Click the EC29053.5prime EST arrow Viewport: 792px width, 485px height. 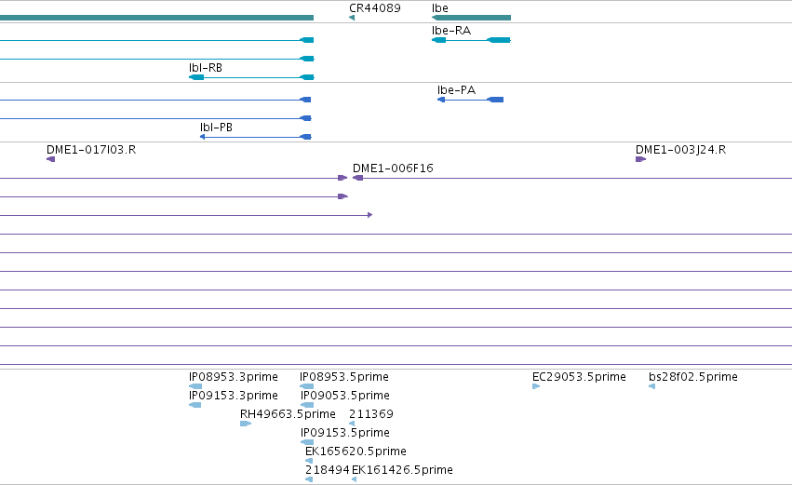pos(536,386)
